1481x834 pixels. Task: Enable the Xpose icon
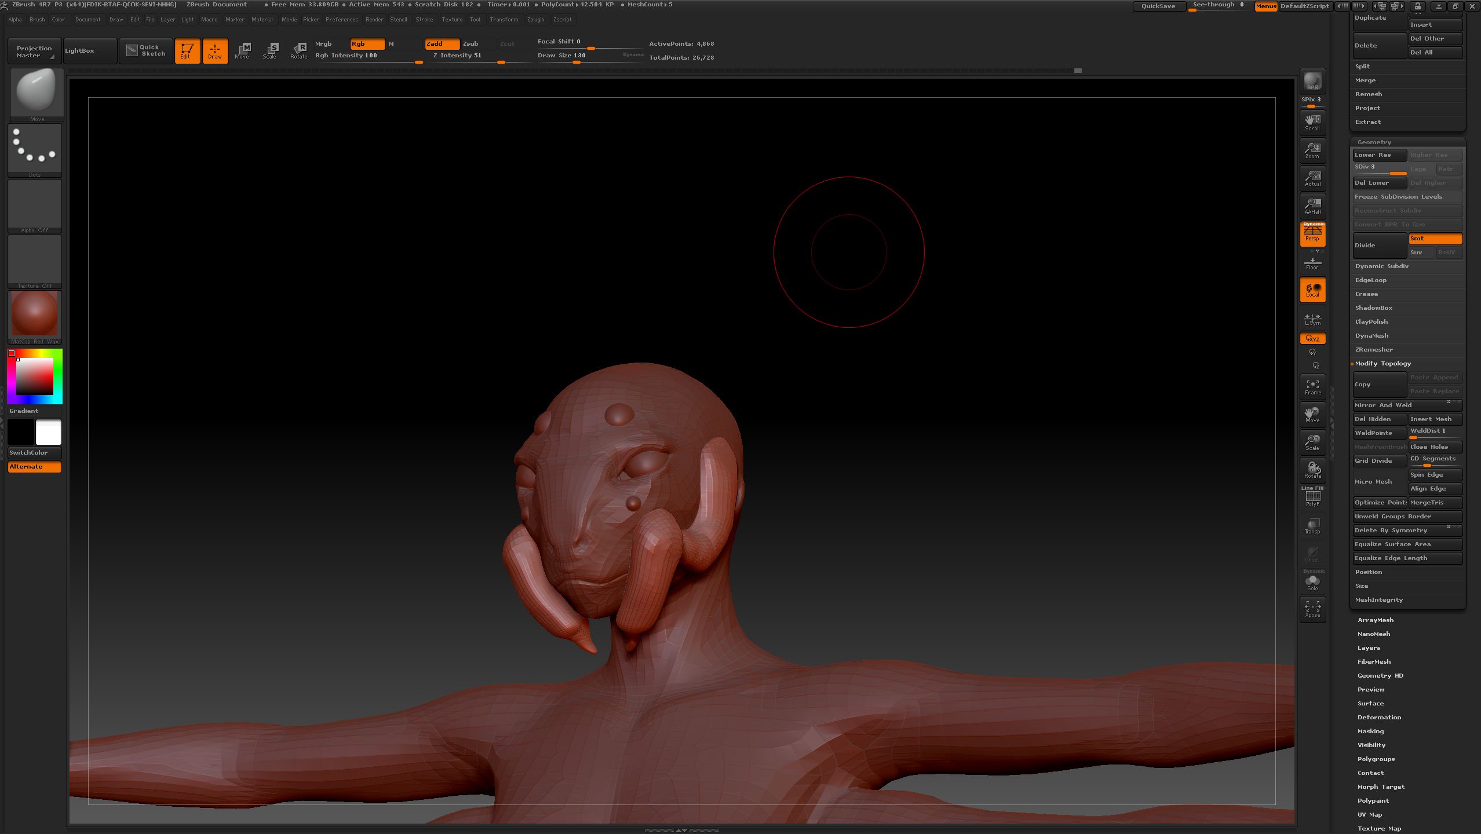[x=1312, y=609]
